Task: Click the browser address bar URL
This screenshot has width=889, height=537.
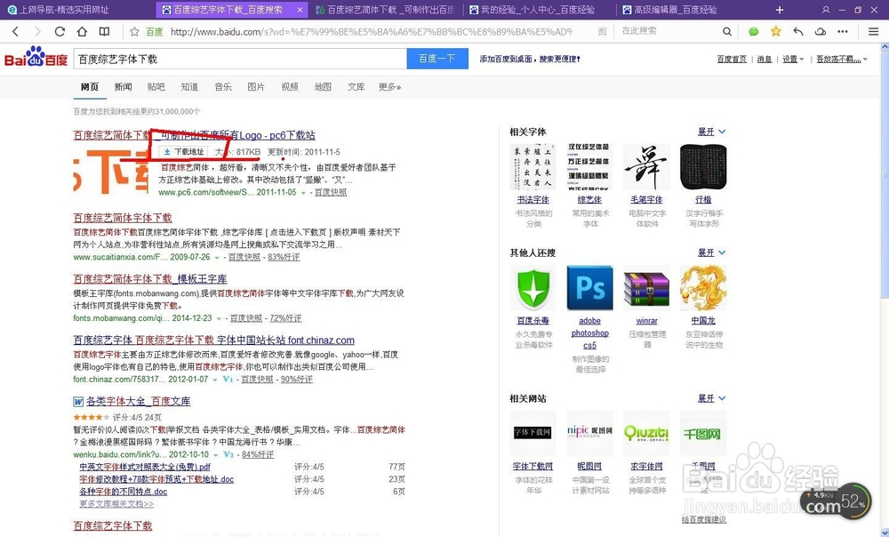Action: coord(372,32)
